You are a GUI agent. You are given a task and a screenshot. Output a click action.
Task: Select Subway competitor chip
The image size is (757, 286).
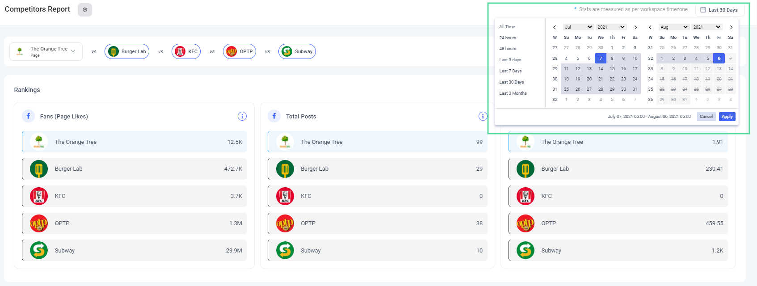(297, 51)
